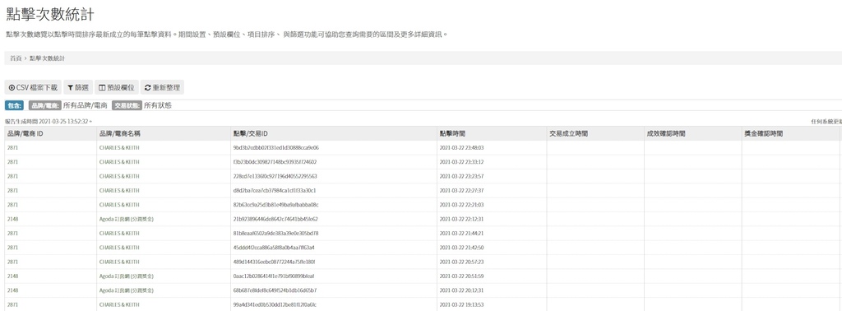
Task: Open the first 2871 brand ID link
Action: click(x=13, y=148)
